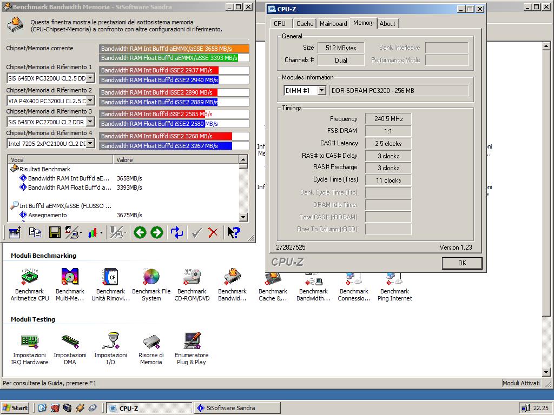Click the Internet Explorer quick launch icon

click(42, 408)
